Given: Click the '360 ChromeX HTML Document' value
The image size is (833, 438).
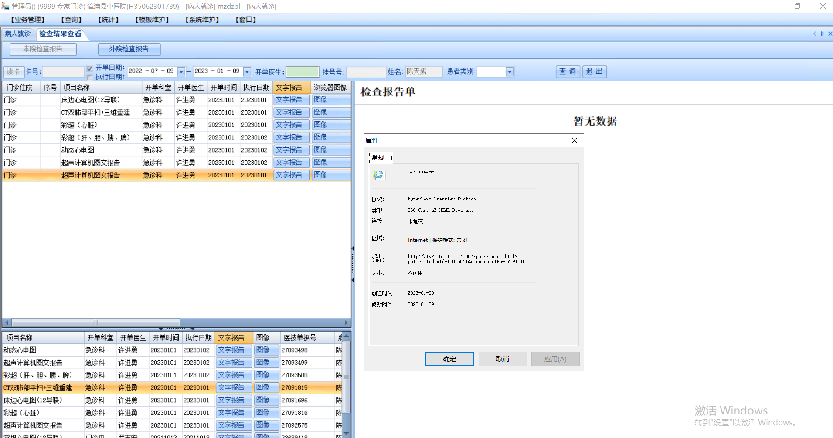Looking at the screenshot, I should [440, 211].
